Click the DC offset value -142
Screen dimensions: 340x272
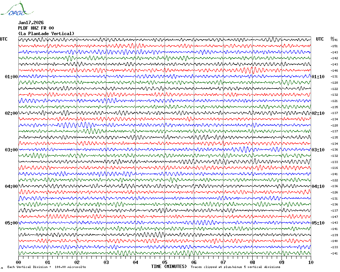tap(334, 58)
